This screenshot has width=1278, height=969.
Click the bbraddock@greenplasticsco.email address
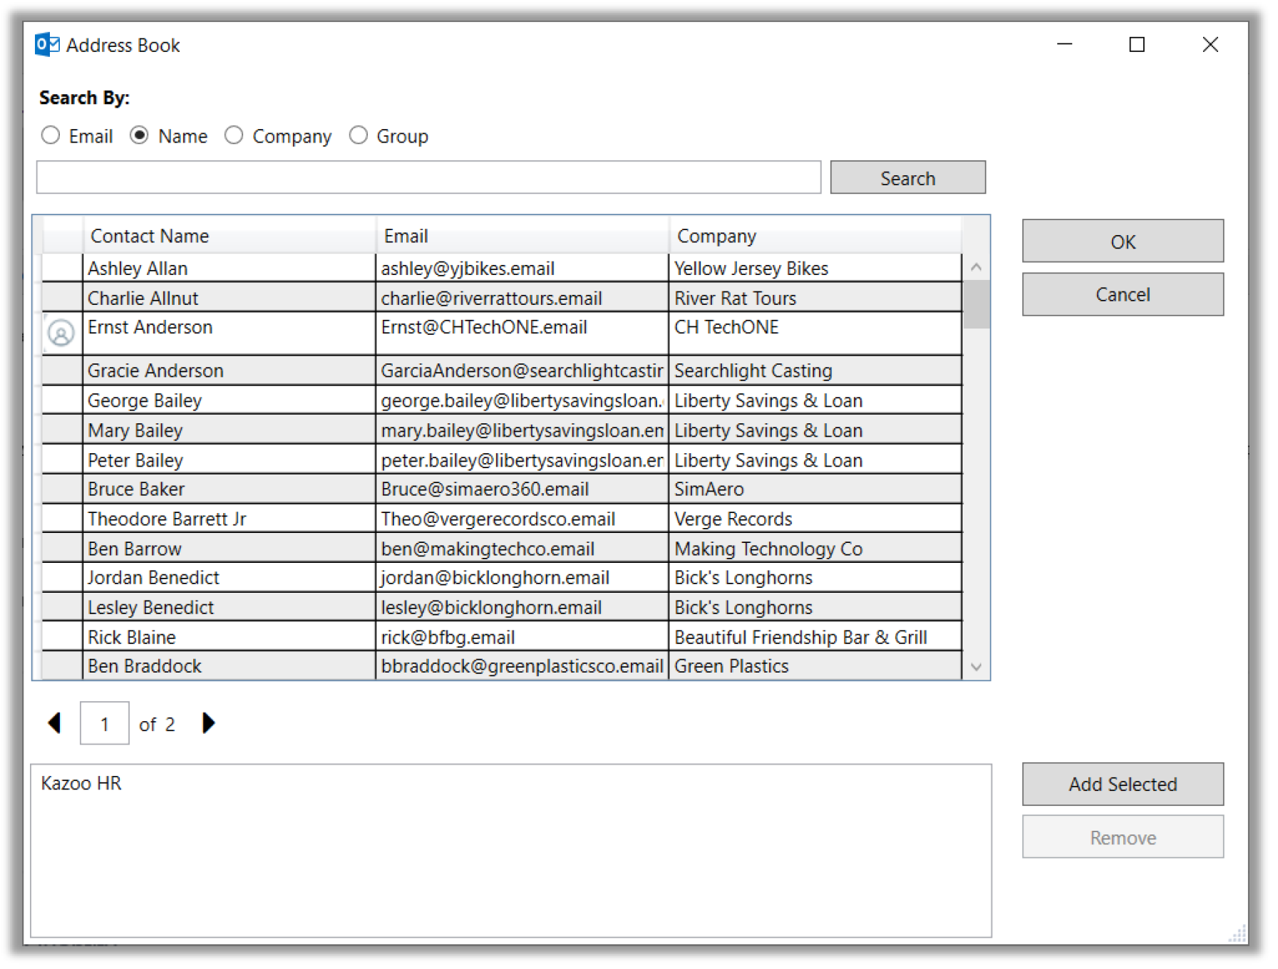pos(522,666)
